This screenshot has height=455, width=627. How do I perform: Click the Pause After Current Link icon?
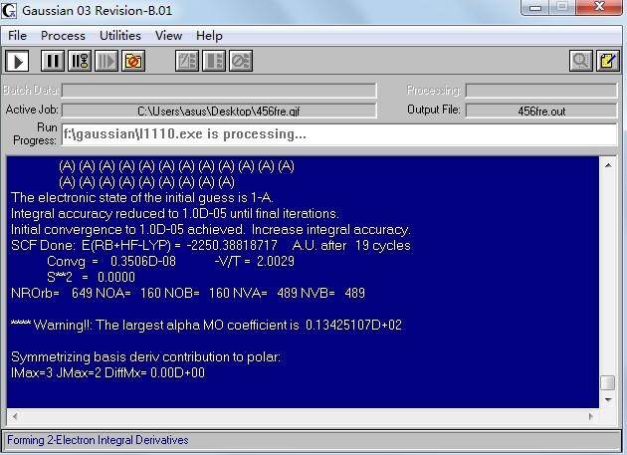coord(80,61)
